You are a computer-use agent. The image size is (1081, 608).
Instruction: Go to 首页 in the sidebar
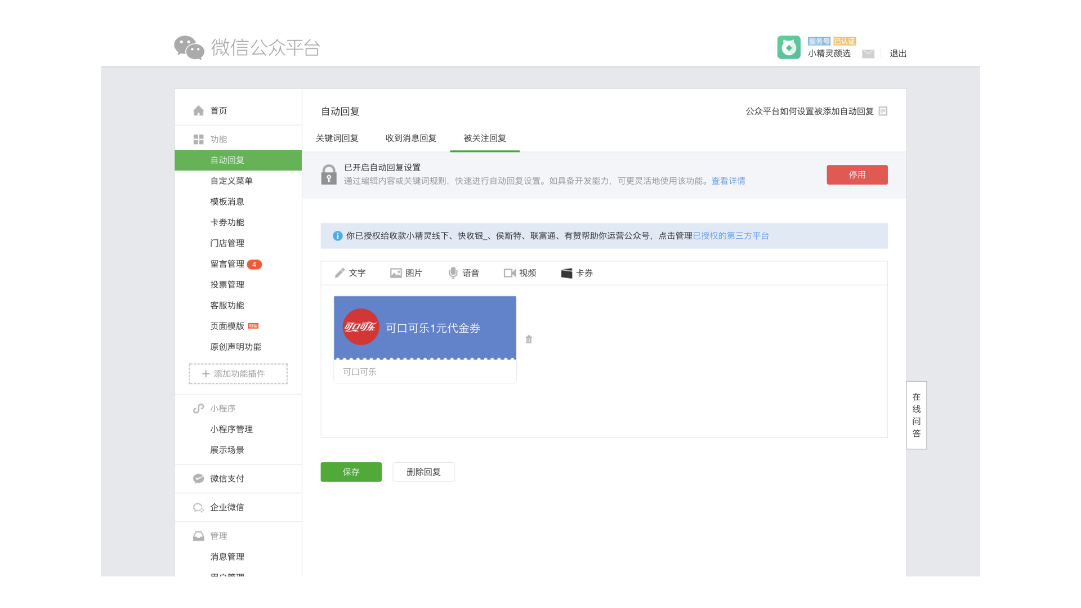[x=218, y=111]
